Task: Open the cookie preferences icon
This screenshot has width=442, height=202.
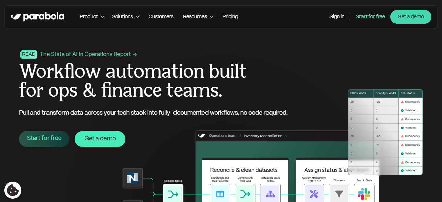Action: tap(13, 190)
